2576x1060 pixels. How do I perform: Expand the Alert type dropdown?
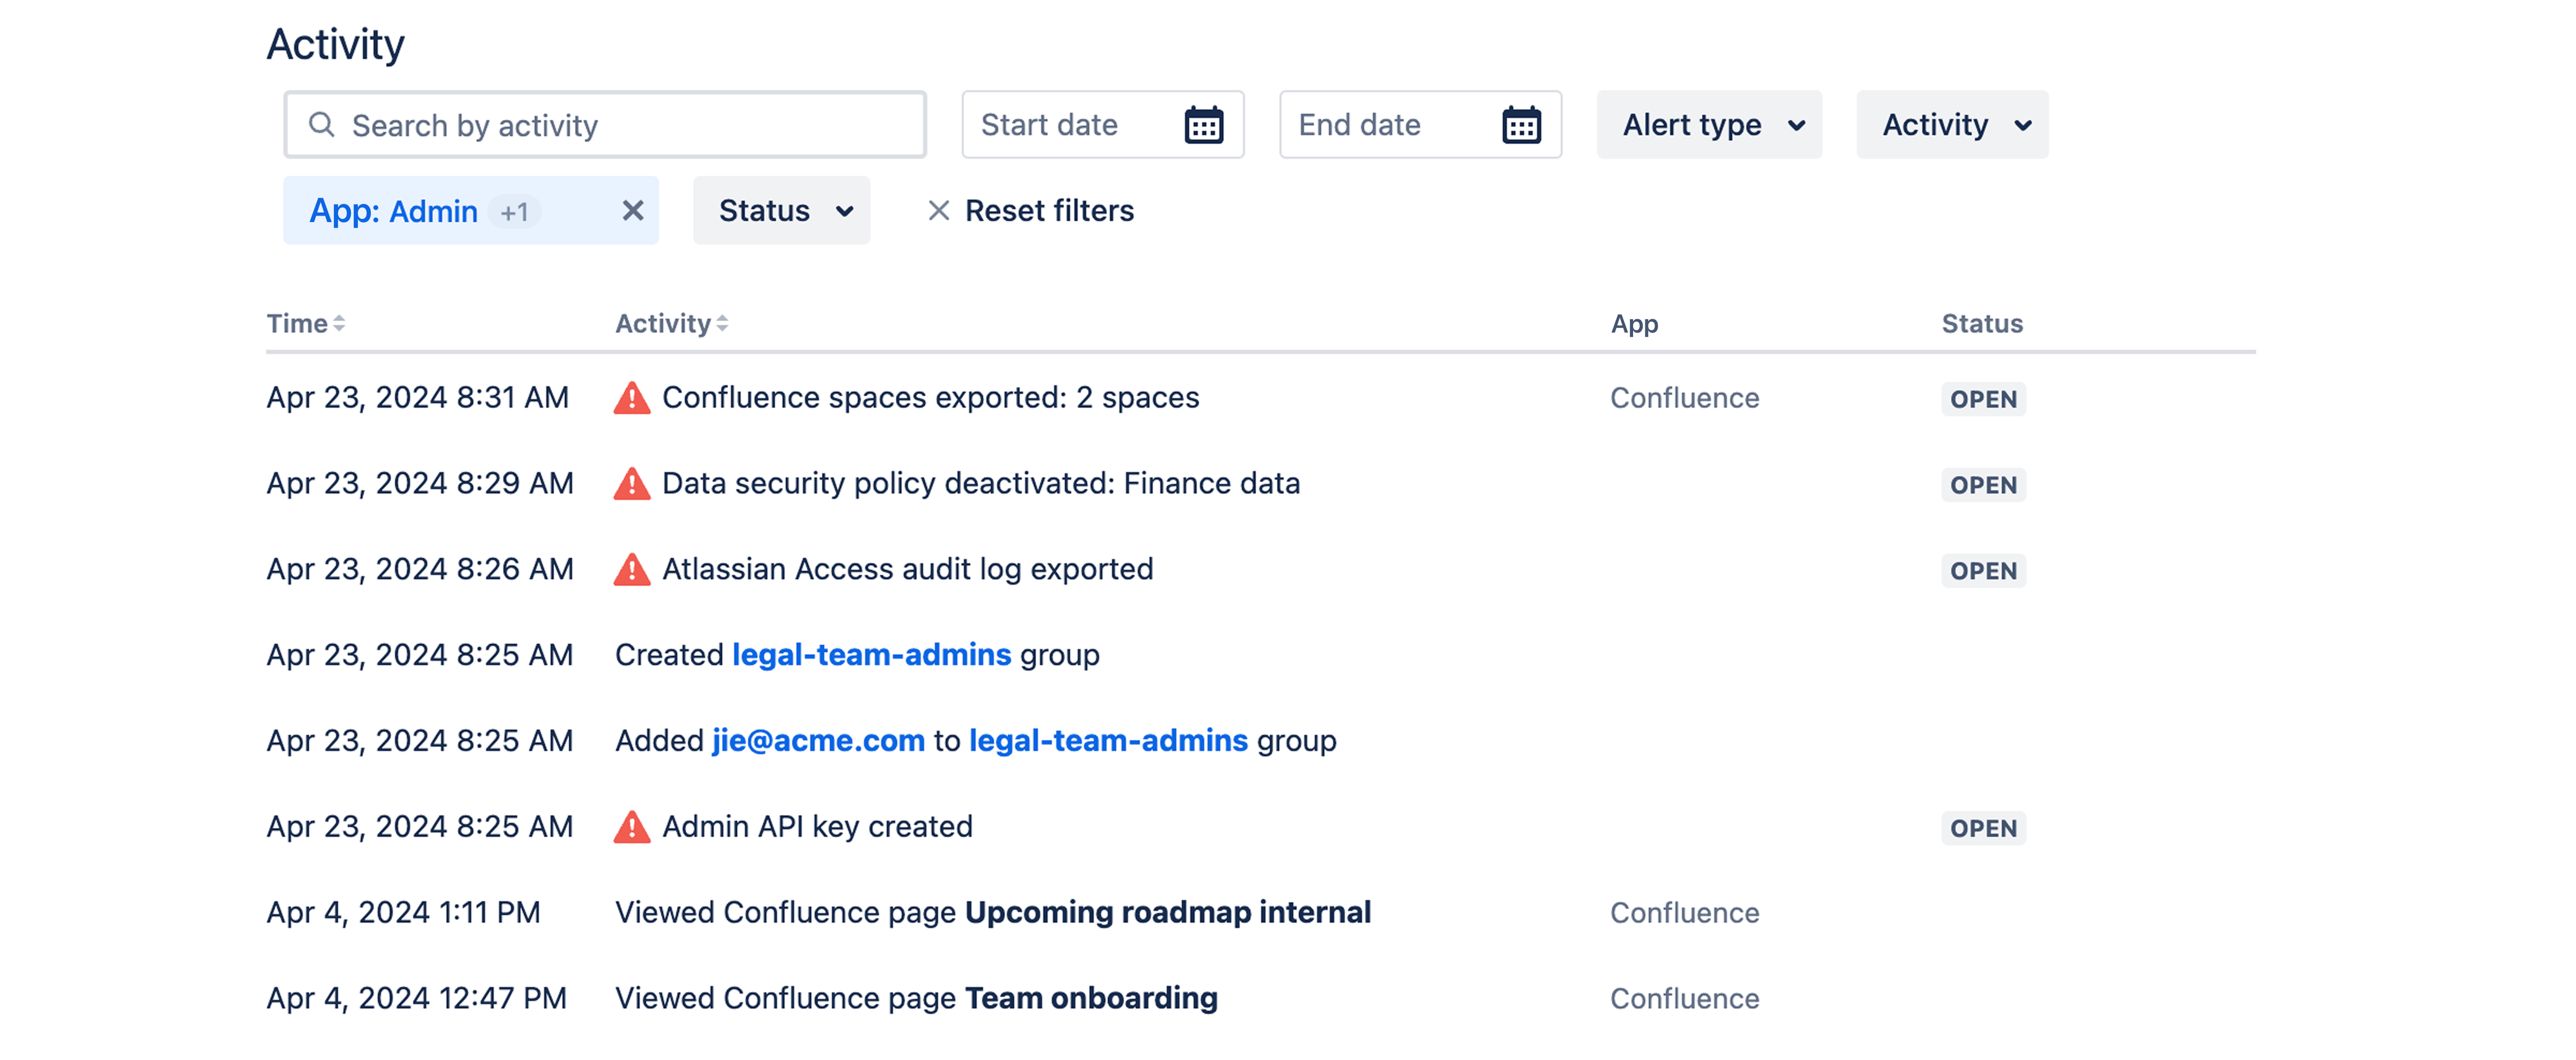coord(1709,125)
